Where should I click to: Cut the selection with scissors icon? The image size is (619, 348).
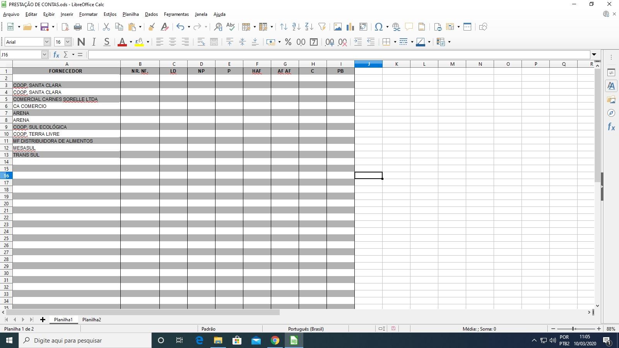click(x=106, y=27)
